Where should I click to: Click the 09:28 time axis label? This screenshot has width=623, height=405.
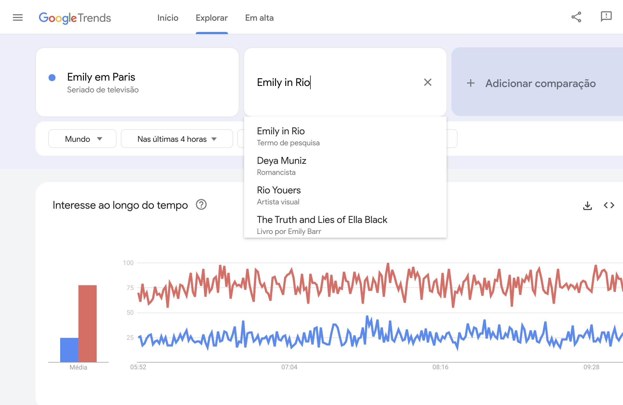tap(591, 367)
